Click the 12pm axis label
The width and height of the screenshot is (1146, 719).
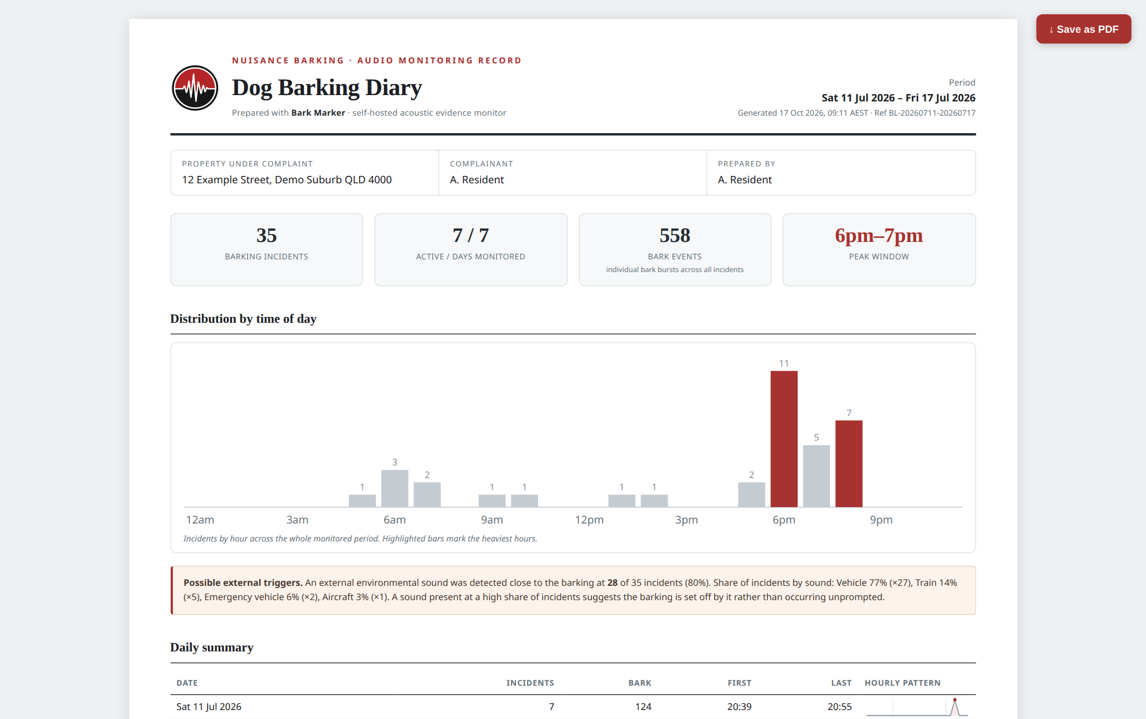click(x=589, y=520)
